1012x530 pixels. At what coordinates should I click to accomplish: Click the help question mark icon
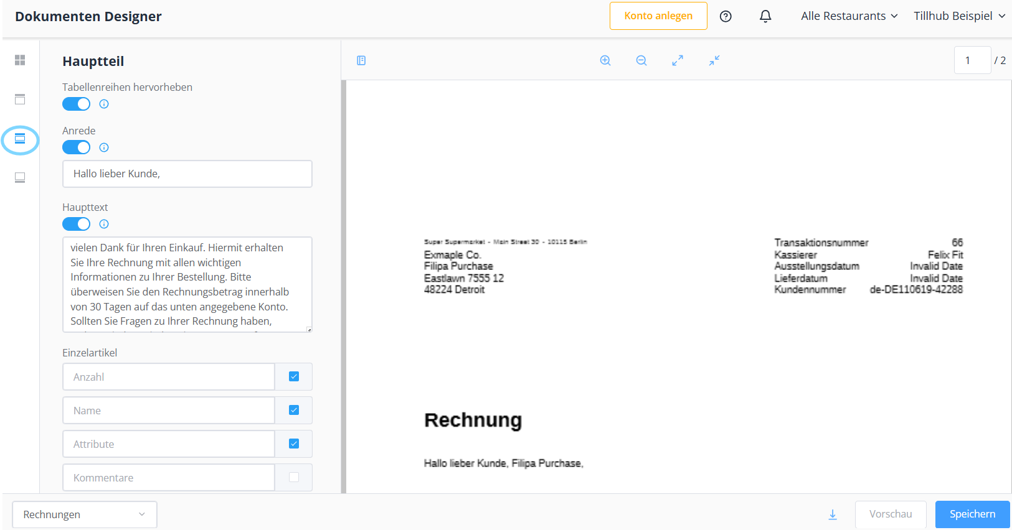point(726,16)
